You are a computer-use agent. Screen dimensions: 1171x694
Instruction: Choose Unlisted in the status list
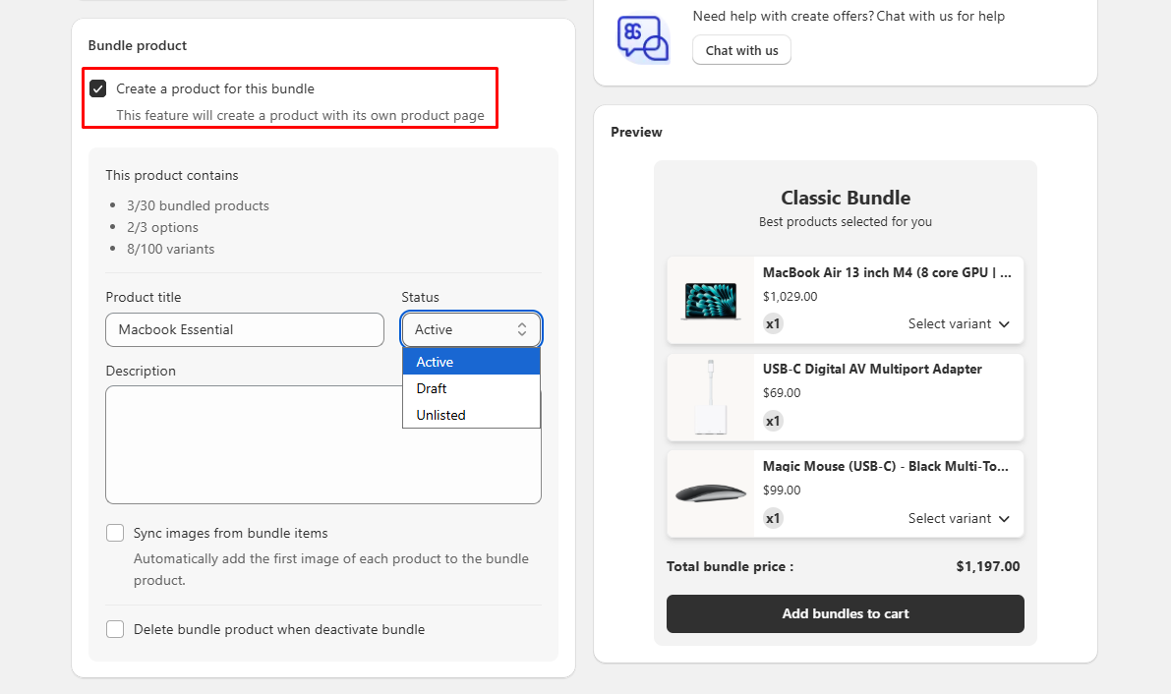(471, 415)
